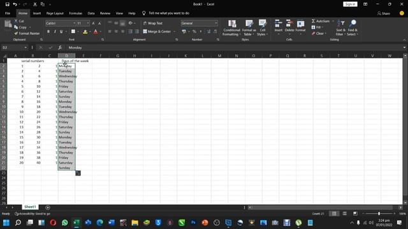Open Format as Table gallery
Image resolution: width=408 pixels, height=229 pixels.
click(249, 28)
